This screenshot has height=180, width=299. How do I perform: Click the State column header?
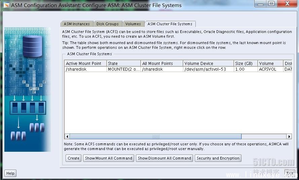tap(123, 63)
